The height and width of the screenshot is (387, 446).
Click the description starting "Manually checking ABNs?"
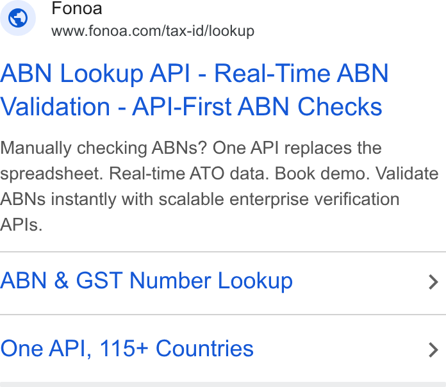coord(219,186)
